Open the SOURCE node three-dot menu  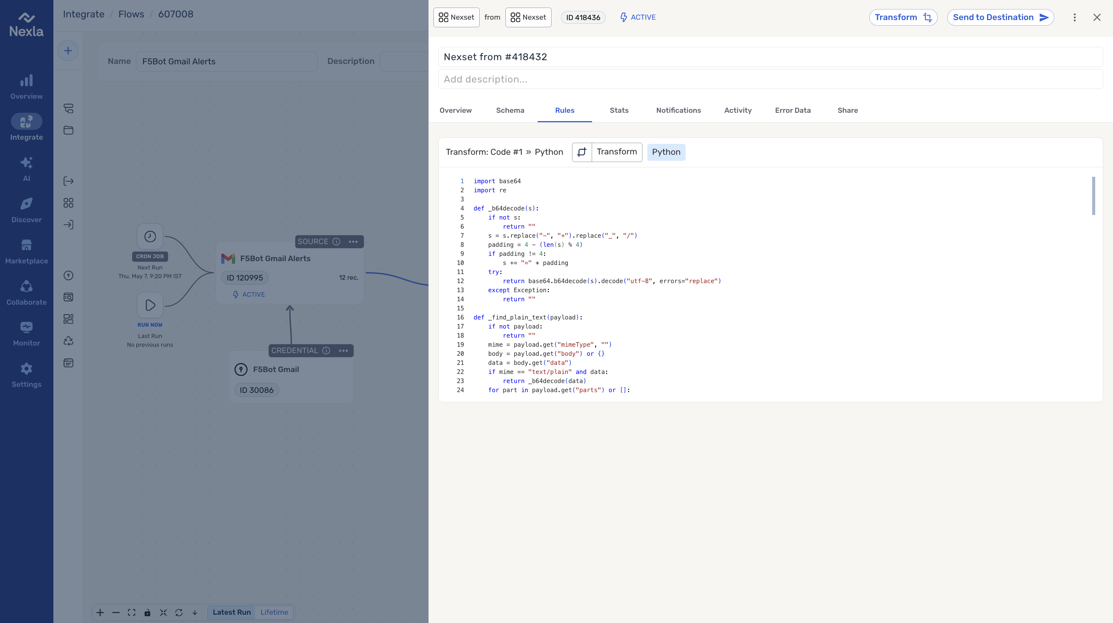pos(353,241)
